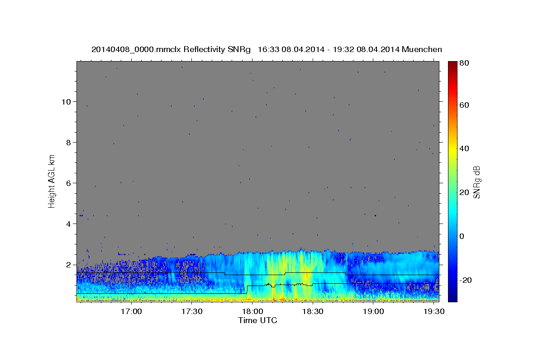Click the 'Time UTC' x-axis label
This screenshot has height=362, width=543.
pos(257,320)
